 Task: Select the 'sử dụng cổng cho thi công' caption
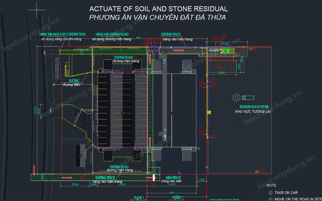pos(60,39)
